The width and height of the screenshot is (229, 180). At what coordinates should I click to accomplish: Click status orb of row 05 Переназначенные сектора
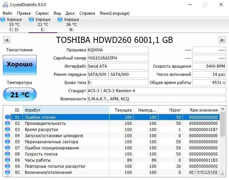7,142
